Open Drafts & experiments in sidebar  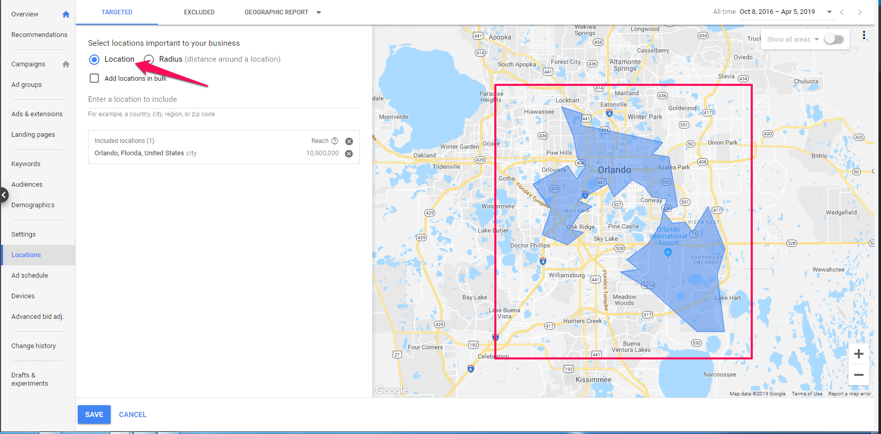click(x=30, y=379)
